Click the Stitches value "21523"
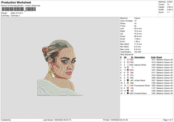This screenshot has height=122, width=174. point(170,2)
